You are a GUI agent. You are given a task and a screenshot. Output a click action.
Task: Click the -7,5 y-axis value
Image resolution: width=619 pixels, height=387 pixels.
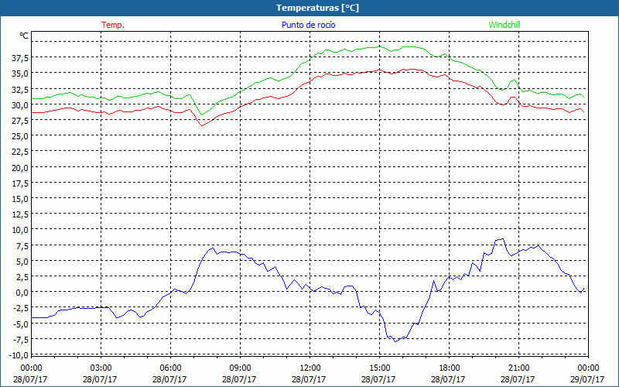coord(20,340)
